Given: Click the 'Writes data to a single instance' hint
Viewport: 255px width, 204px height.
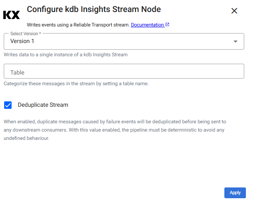Looking at the screenshot, I should [65, 55].
